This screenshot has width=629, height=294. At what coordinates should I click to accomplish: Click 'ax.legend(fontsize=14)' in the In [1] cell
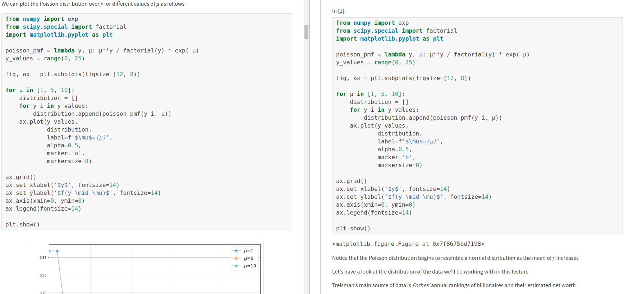pos(374,213)
